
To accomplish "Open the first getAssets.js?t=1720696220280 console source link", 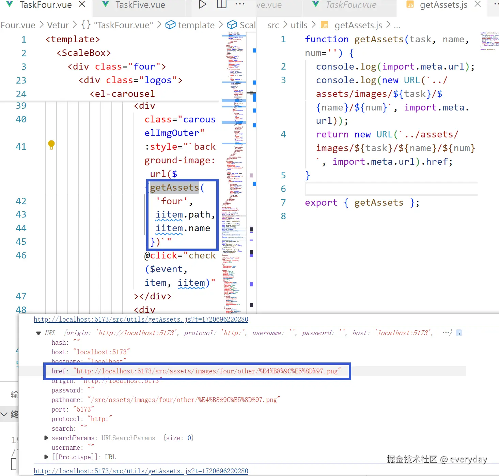I will [x=141, y=319].
